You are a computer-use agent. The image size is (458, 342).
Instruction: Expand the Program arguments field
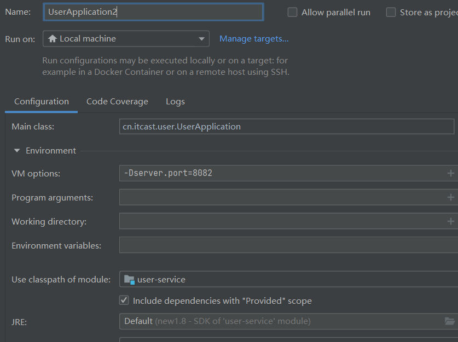pyautogui.click(x=450, y=197)
